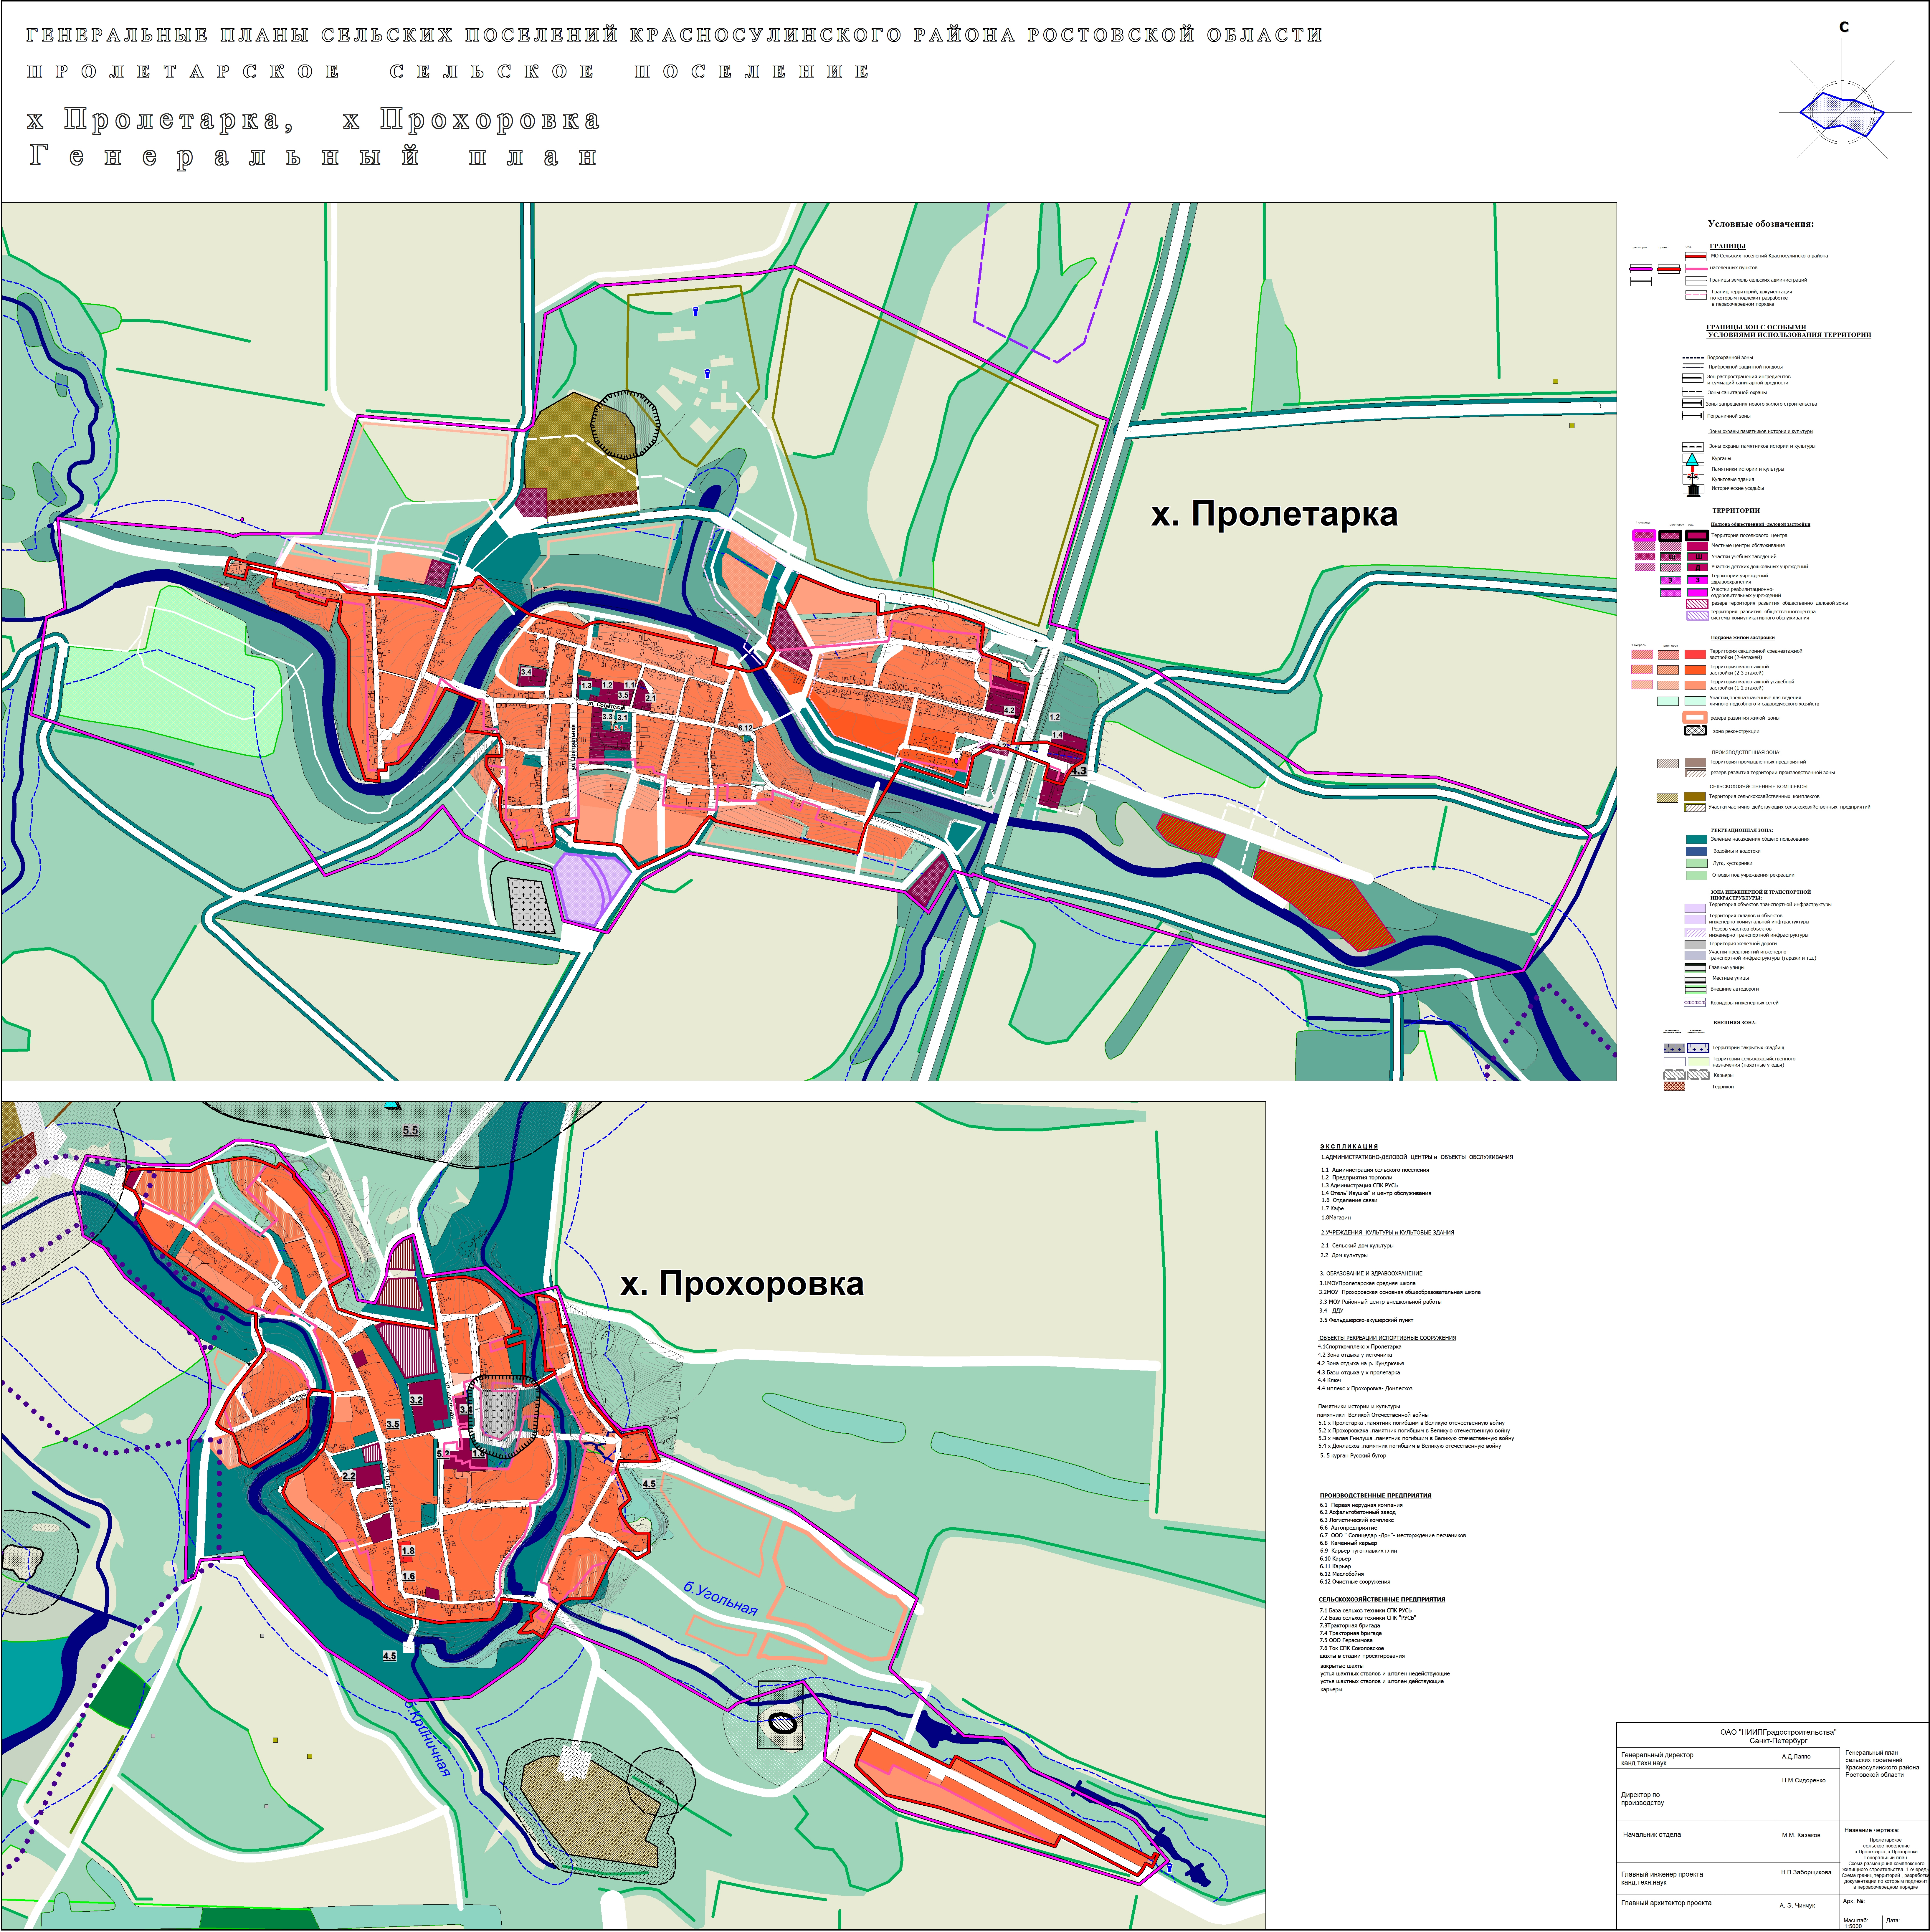Click 'Главный архитектор проекта' in title block
This screenshot has width=1930, height=1932.
(1666, 1903)
